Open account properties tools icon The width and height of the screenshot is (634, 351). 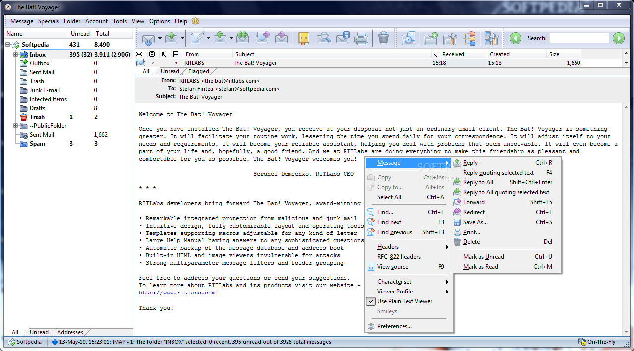tap(491, 38)
